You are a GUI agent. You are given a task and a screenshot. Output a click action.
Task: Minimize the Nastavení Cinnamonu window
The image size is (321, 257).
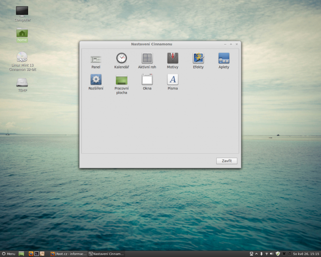point(225,44)
